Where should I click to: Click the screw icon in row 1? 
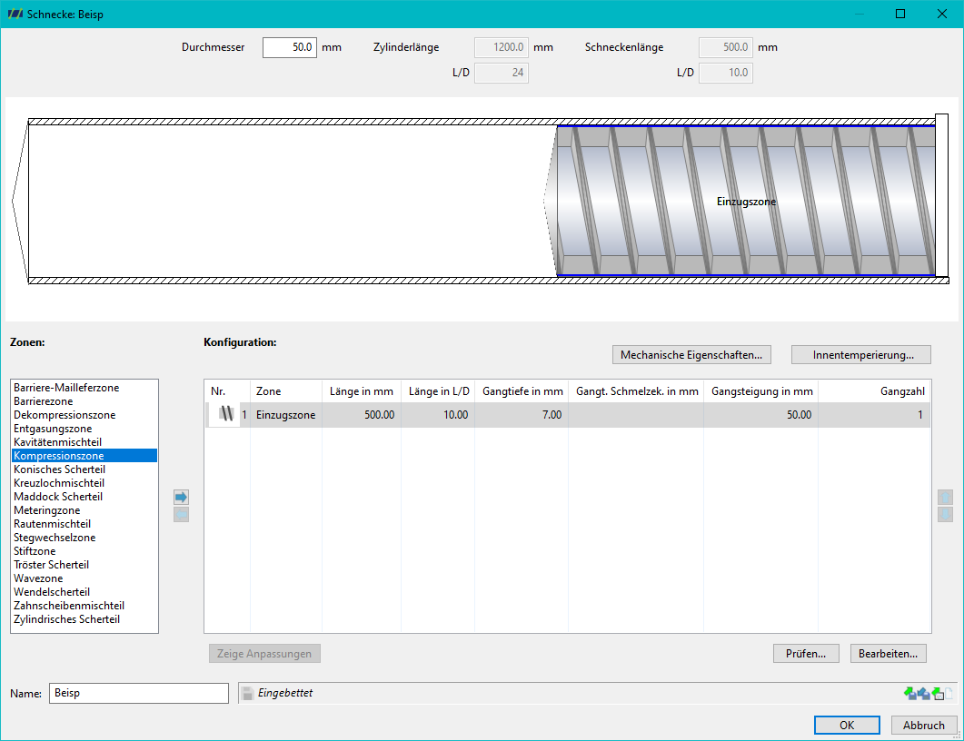pos(226,414)
